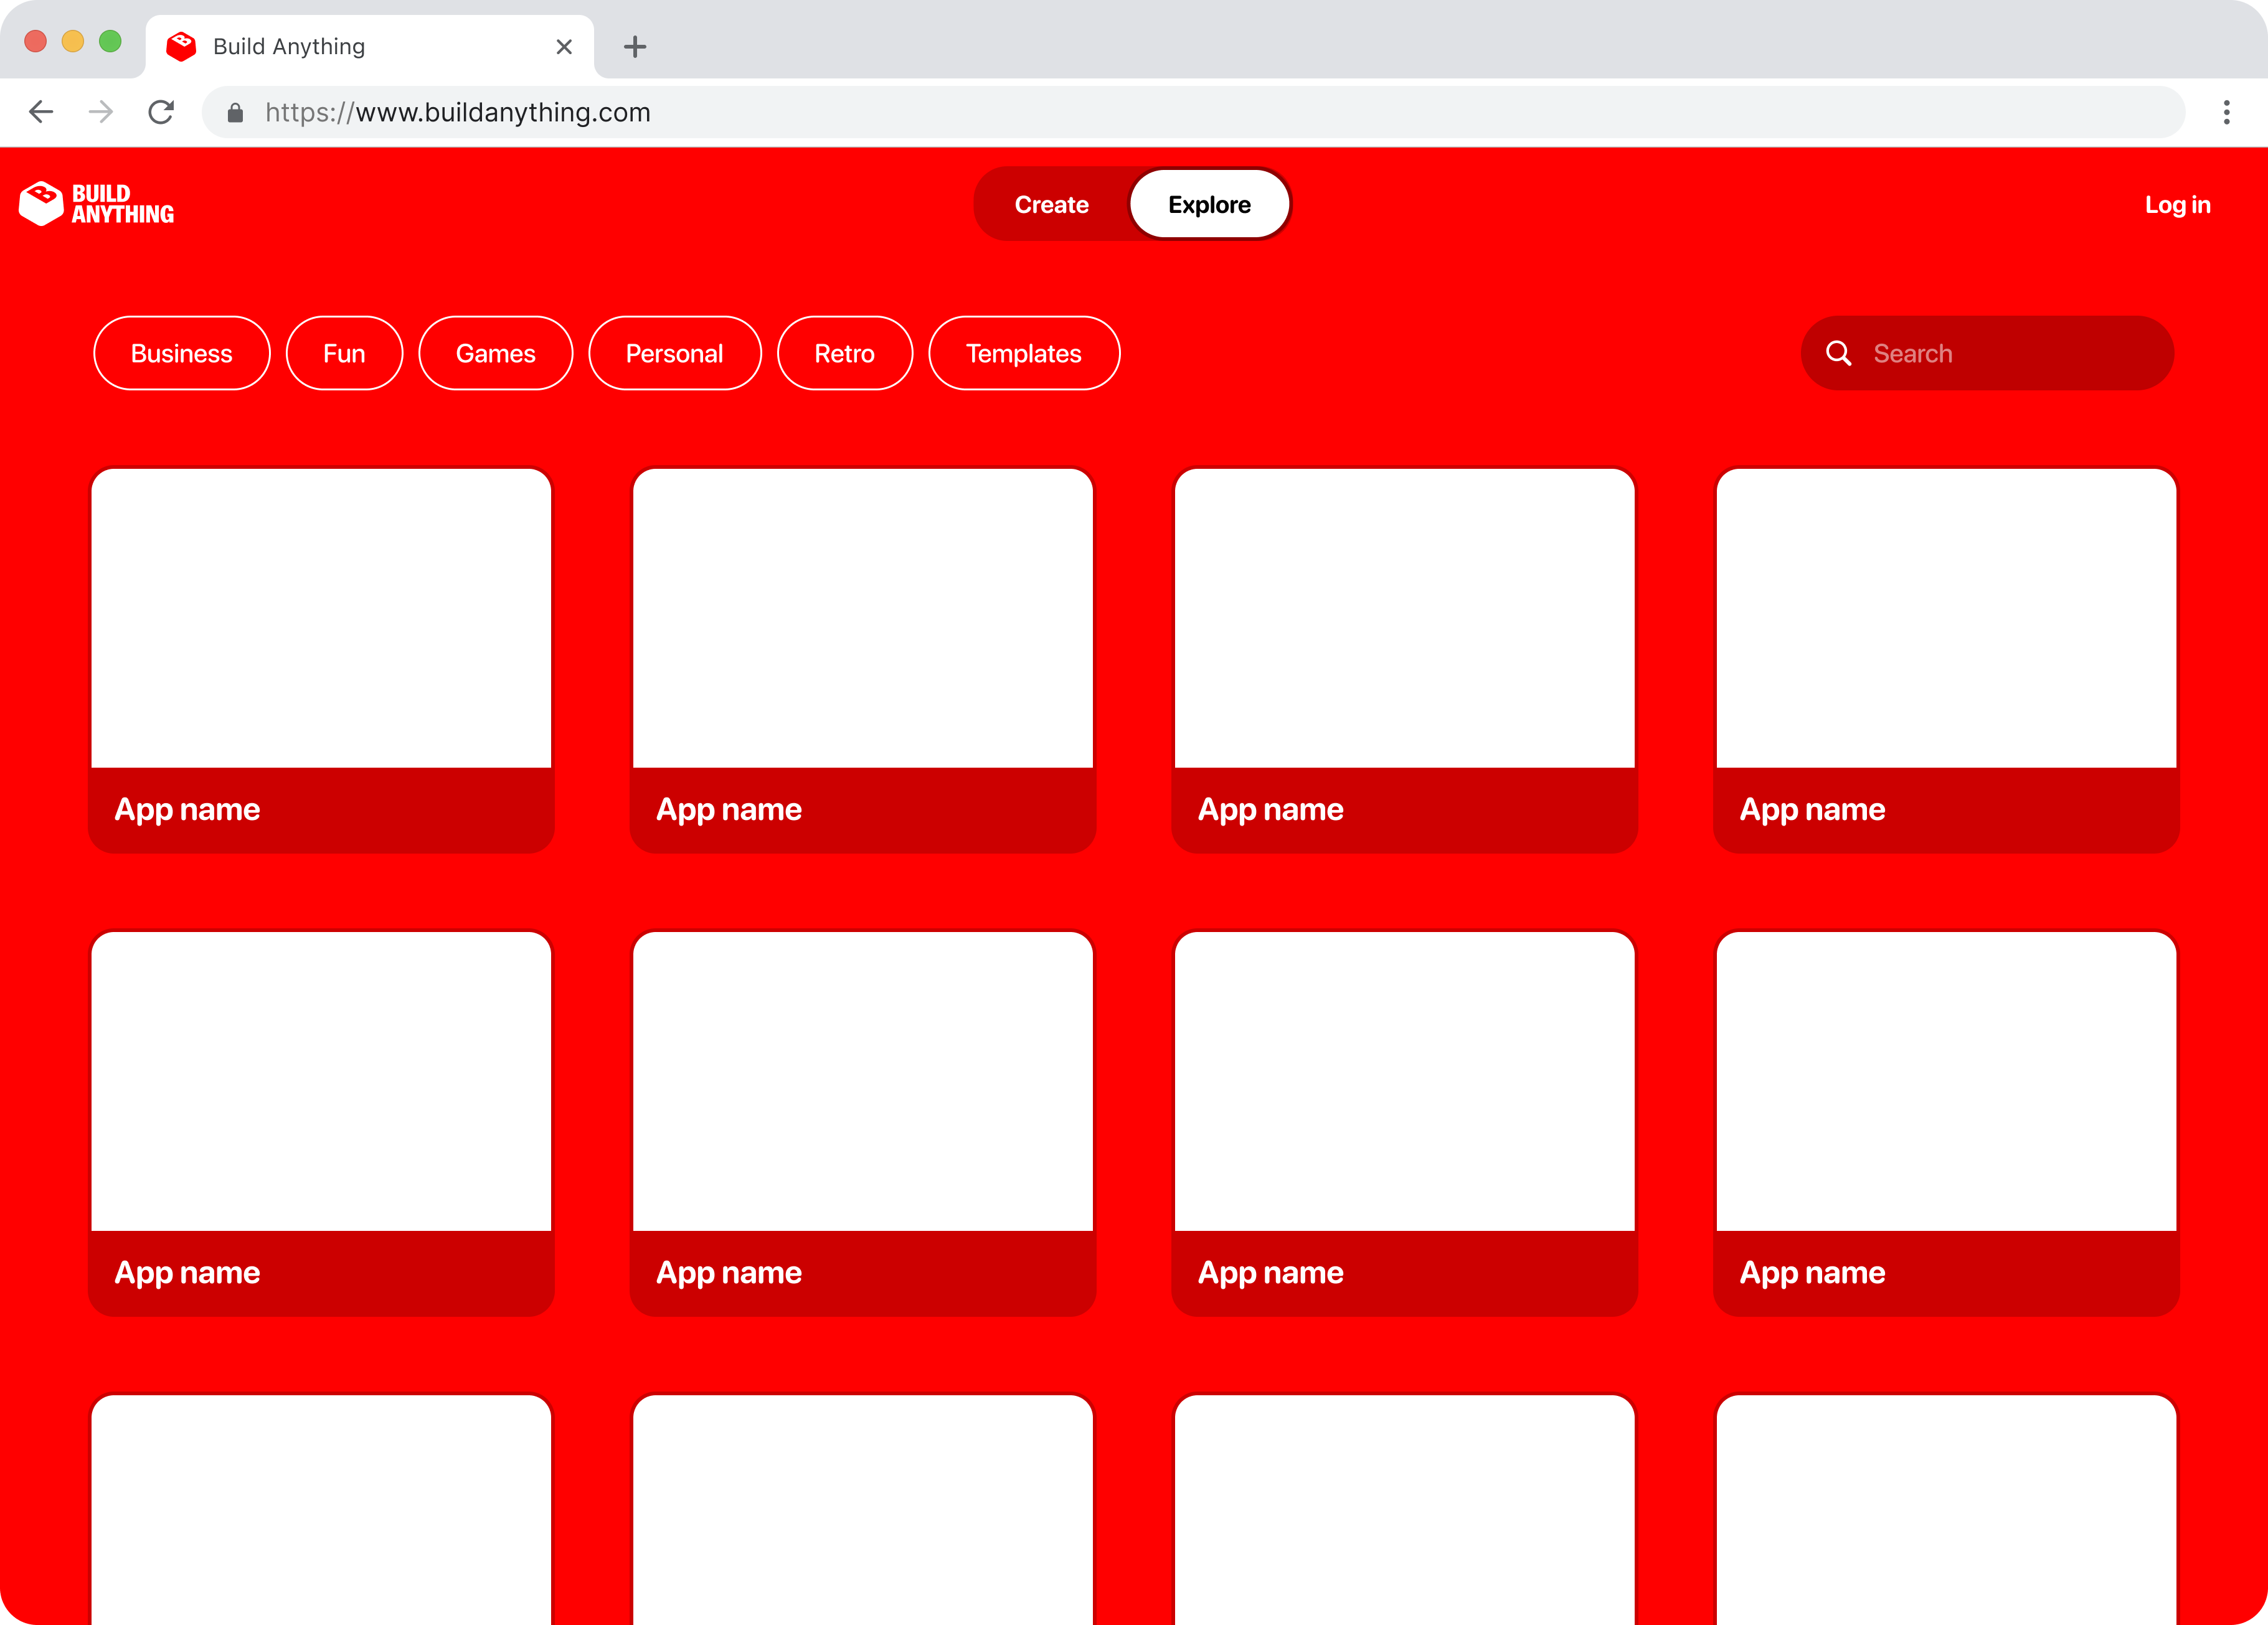2268x1625 pixels.
Task: Click the browser back arrow
Action: coord(41,112)
